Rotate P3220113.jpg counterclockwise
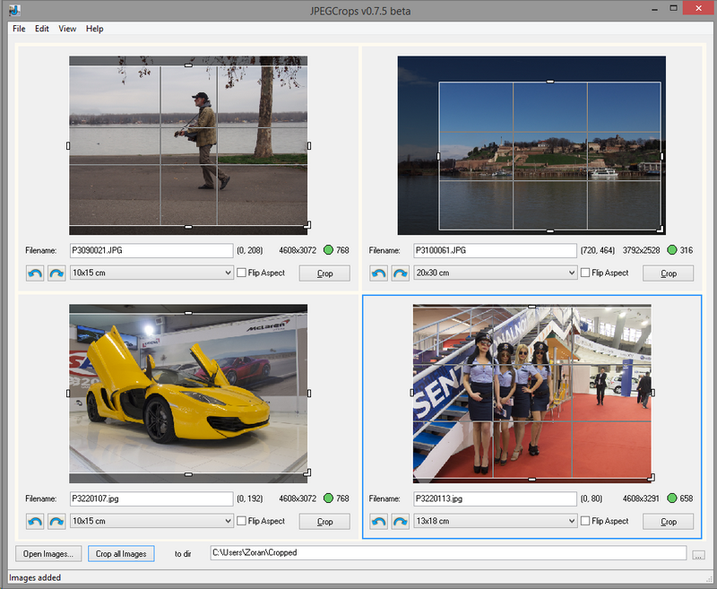Image resolution: width=717 pixels, height=589 pixels. [378, 522]
